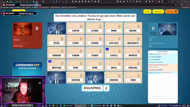The width and height of the screenshot is (190, 107).
Task: Select the EINHORN card
Action: [x=114, y=78]
